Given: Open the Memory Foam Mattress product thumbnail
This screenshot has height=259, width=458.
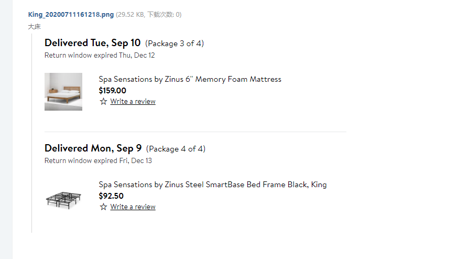Looking at the screenshot, I should pyautogui.click(x=63, y=92).
